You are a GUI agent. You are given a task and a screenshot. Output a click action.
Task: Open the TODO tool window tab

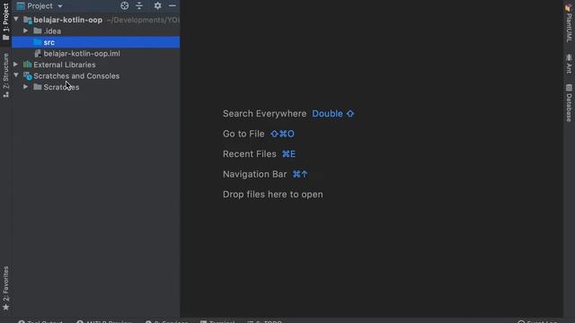[x=265, y=321]
